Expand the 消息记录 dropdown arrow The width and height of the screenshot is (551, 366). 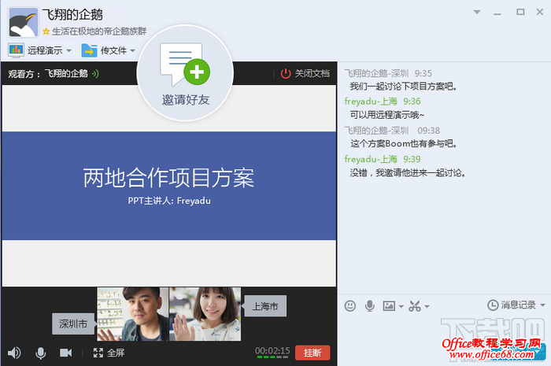pyautogui.click(x=542, y=305)
